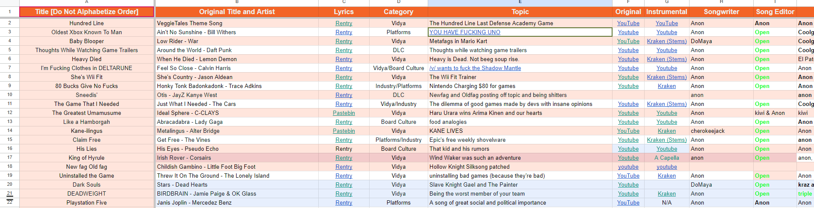This screenshot has height=208, width=814.
Task: Select 'N/A' instrumental cell in Playstation Five row
Action: [666, 203]
